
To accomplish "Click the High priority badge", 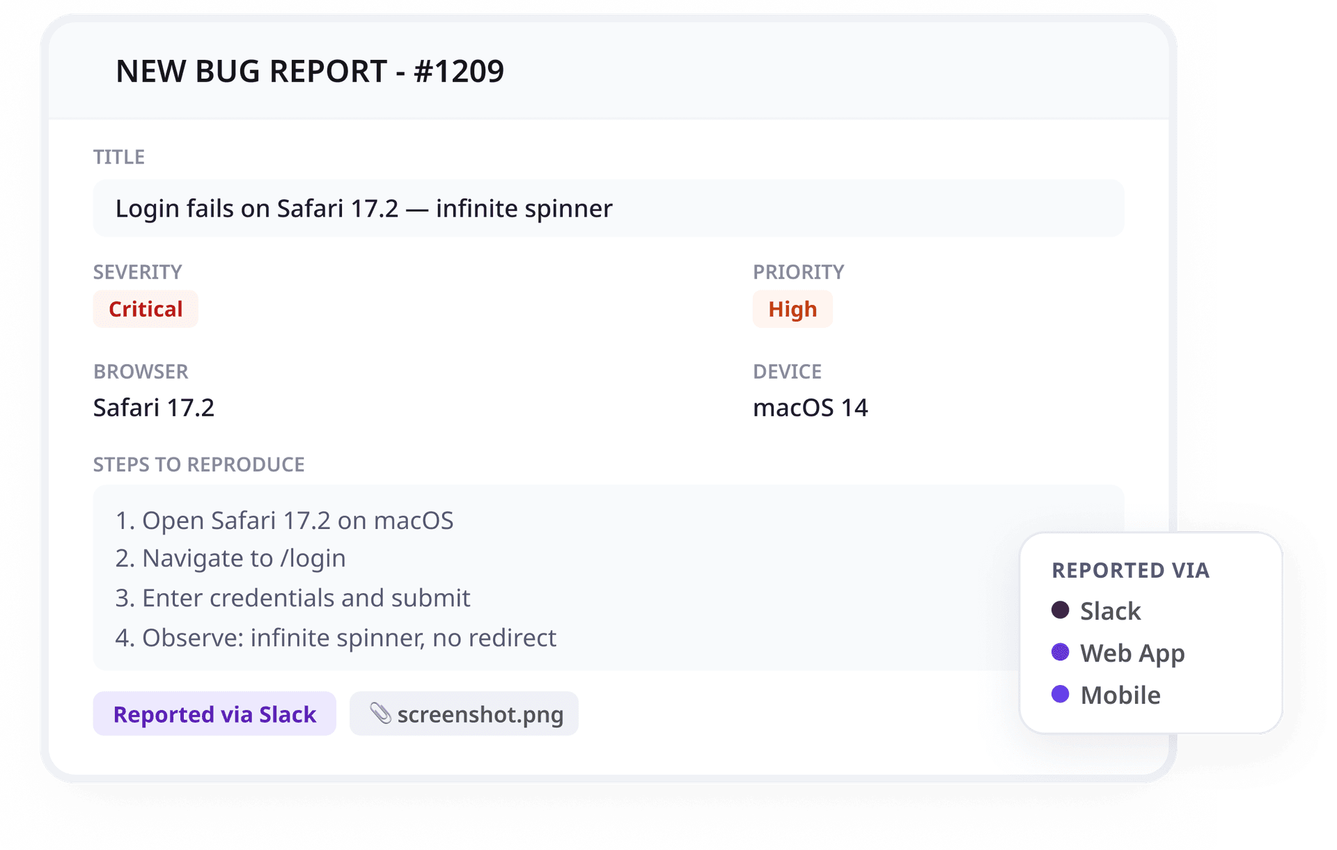I will coord(792,309).
